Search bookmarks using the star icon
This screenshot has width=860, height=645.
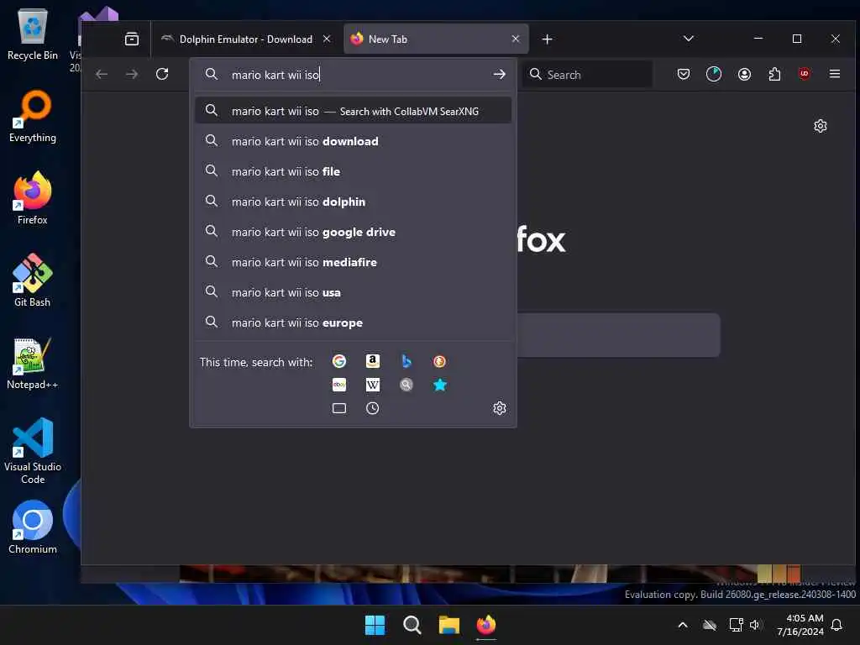[x=439, y=385]
